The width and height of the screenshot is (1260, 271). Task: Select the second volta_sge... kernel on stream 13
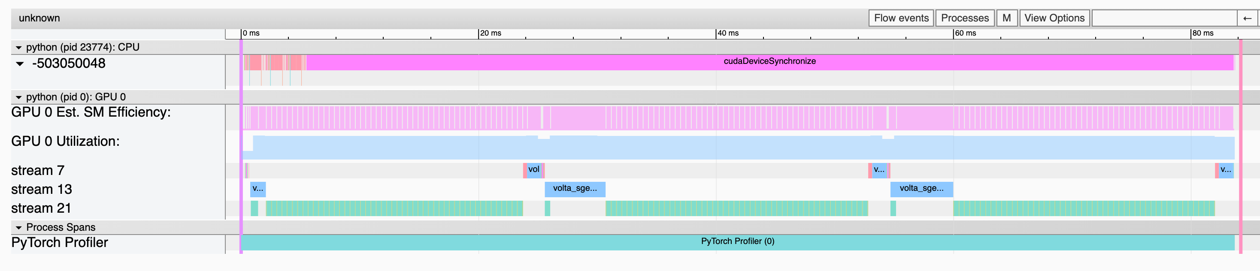click(x=921, y=189)
